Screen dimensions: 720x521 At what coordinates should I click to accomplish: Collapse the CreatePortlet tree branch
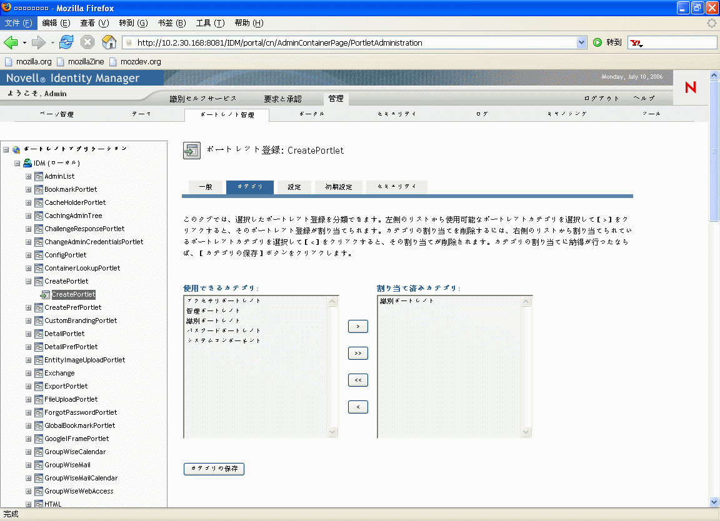28,281
